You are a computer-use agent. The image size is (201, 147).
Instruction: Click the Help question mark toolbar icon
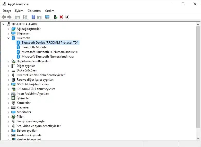pos(33,17)
